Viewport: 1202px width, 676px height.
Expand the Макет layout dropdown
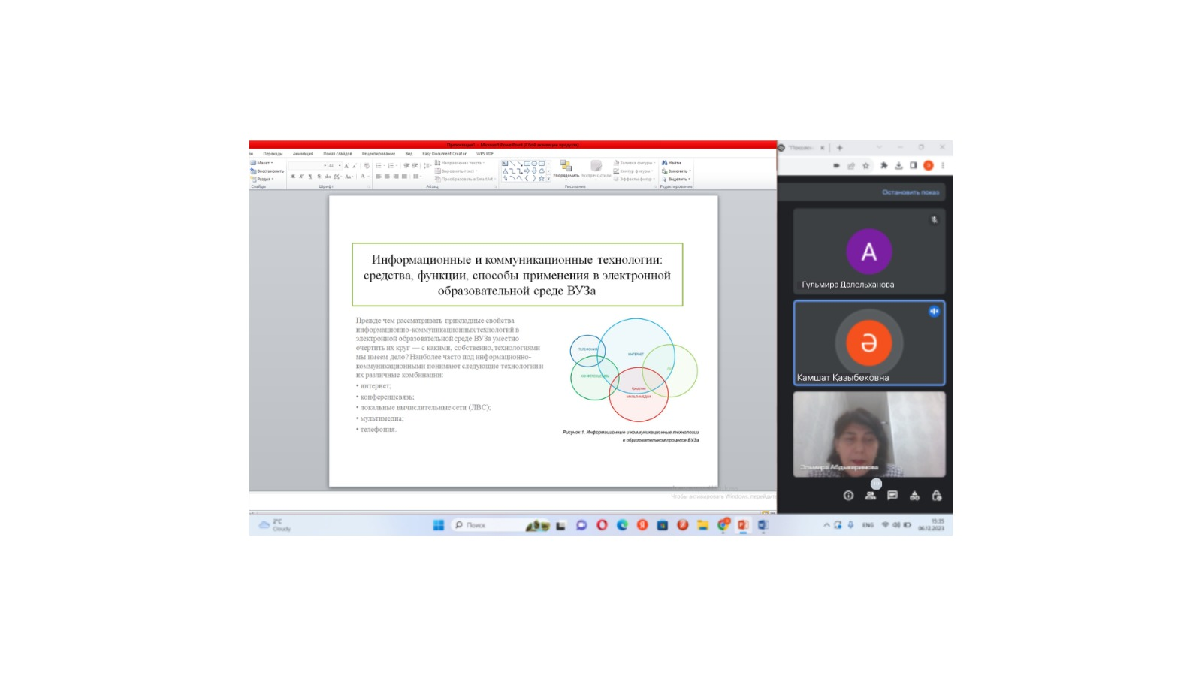point(262,163)
